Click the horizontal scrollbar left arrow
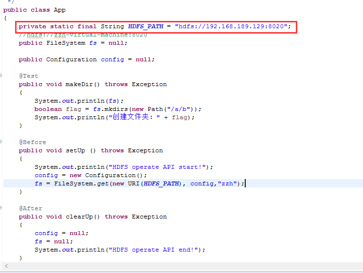363x273 pixels. pos(6,266)
